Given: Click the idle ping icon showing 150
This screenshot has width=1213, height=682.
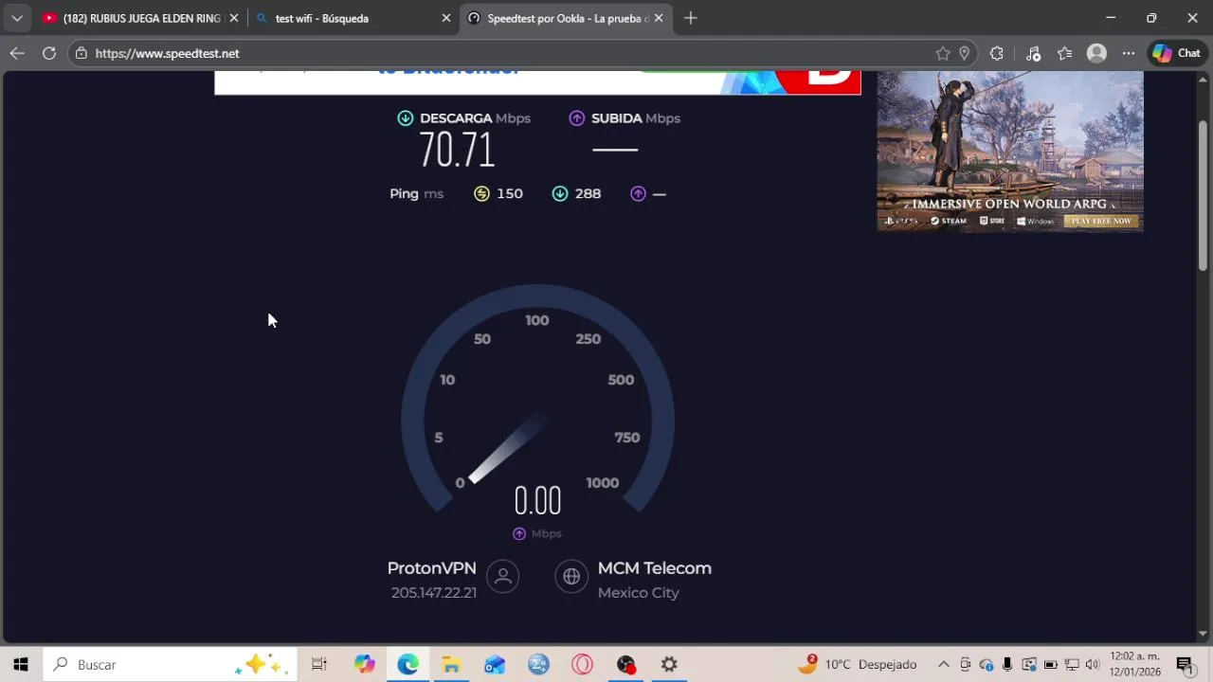Looking at the screenshot, I should [x=482, y=193].
